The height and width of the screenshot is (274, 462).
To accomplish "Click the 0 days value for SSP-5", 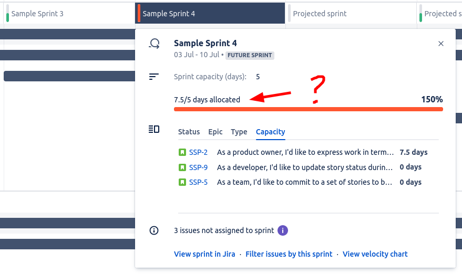I will tap(410, 182).
